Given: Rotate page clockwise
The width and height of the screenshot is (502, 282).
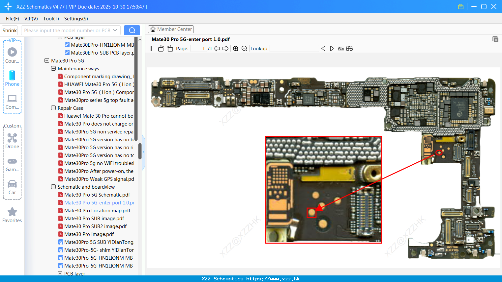Looking at the screenshot, I should tap(170, 48).
